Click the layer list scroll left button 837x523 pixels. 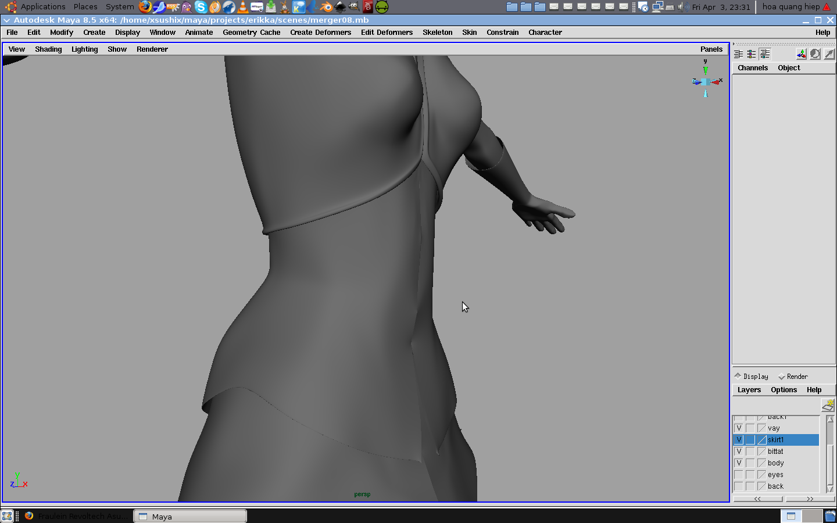[757, 499]
